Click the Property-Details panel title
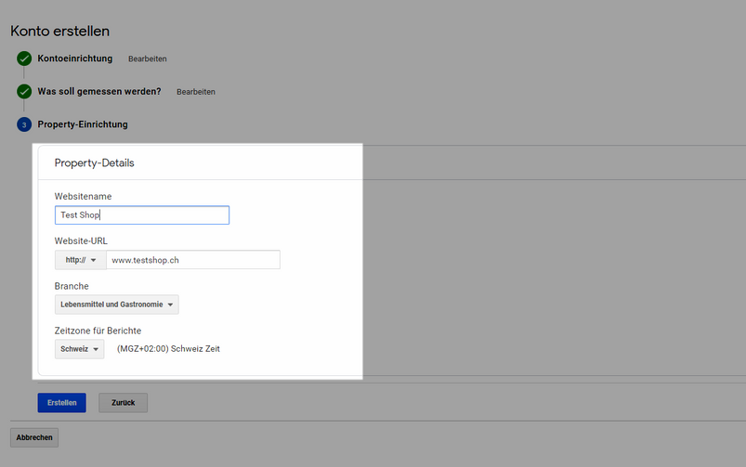 pos(94,162)
